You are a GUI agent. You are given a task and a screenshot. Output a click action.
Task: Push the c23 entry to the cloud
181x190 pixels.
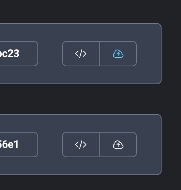pyautogui.click(x=118, y=54)
